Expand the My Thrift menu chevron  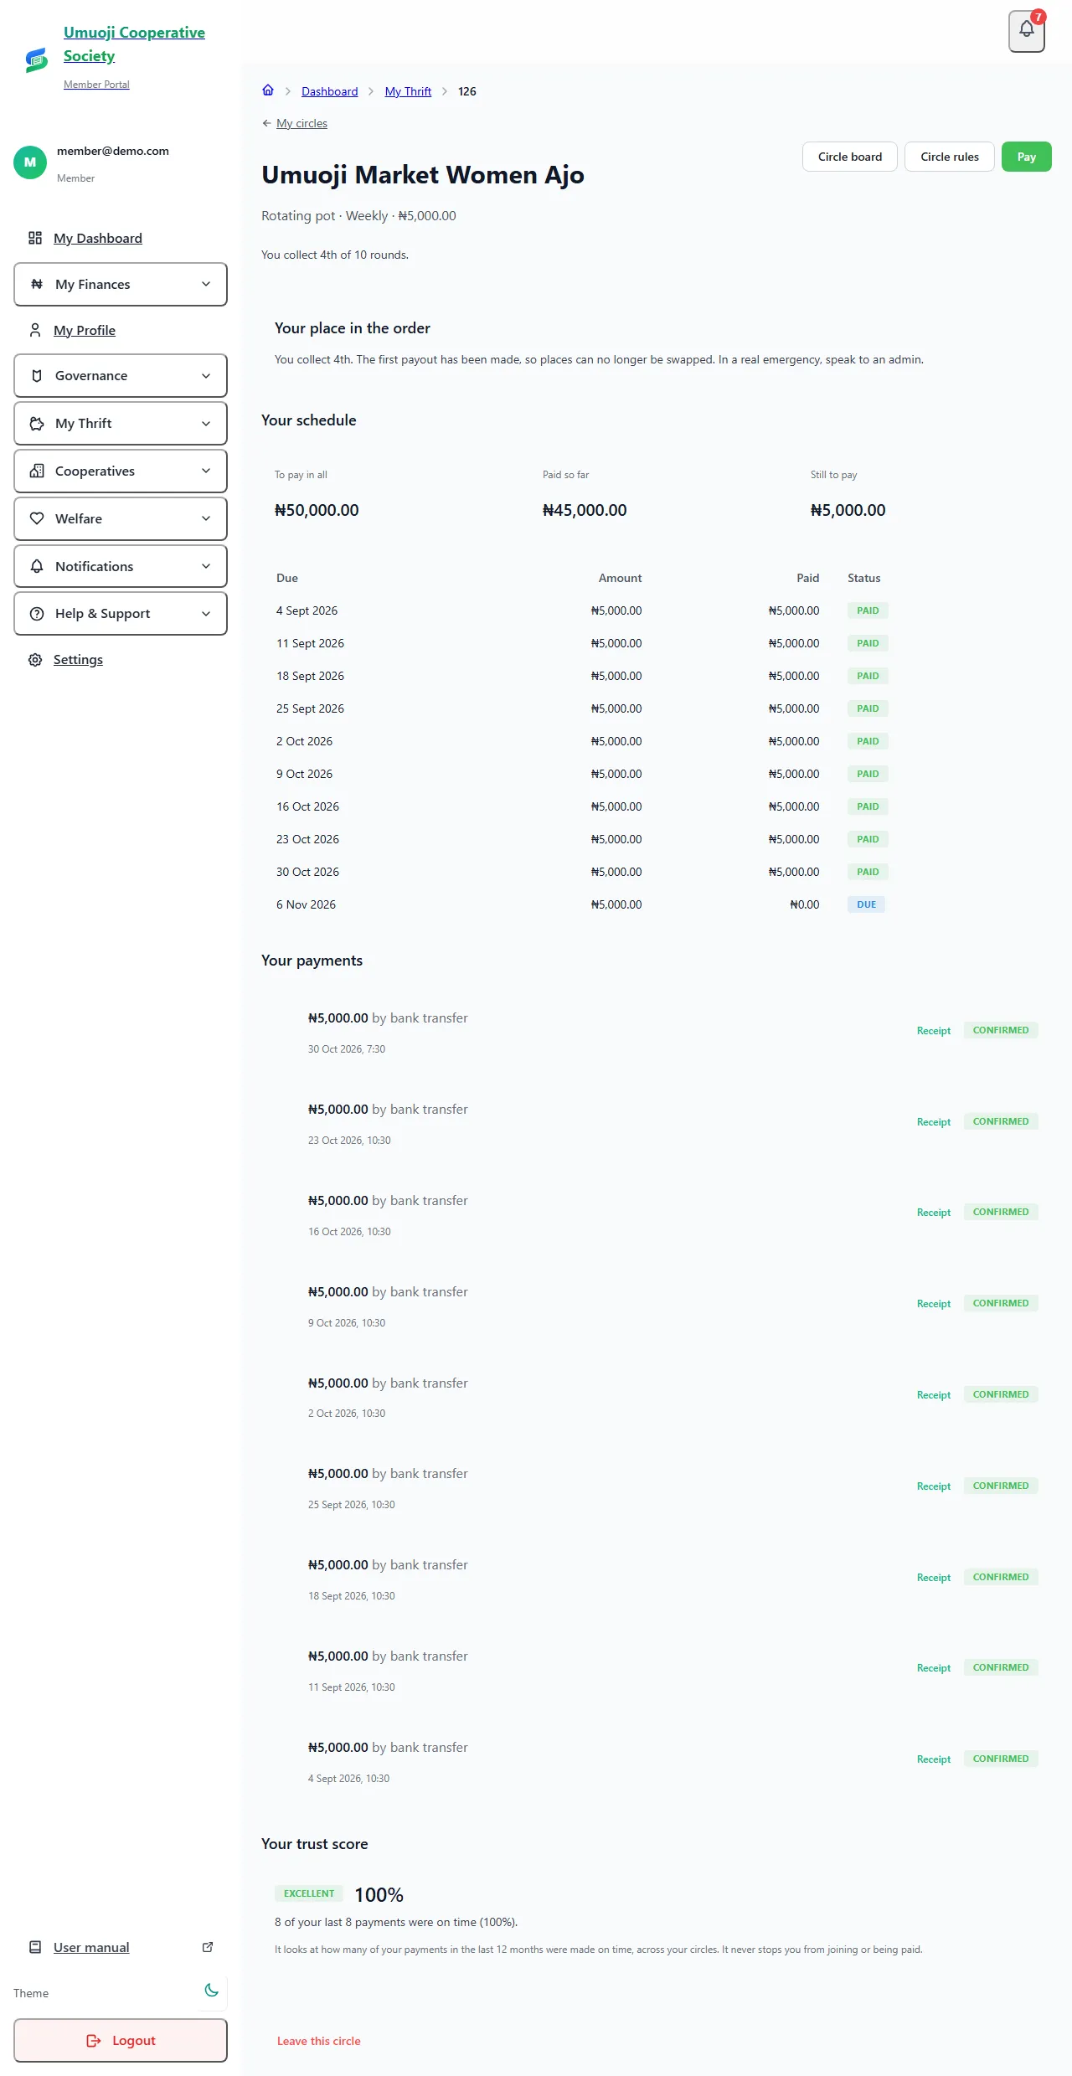[206, 424]
